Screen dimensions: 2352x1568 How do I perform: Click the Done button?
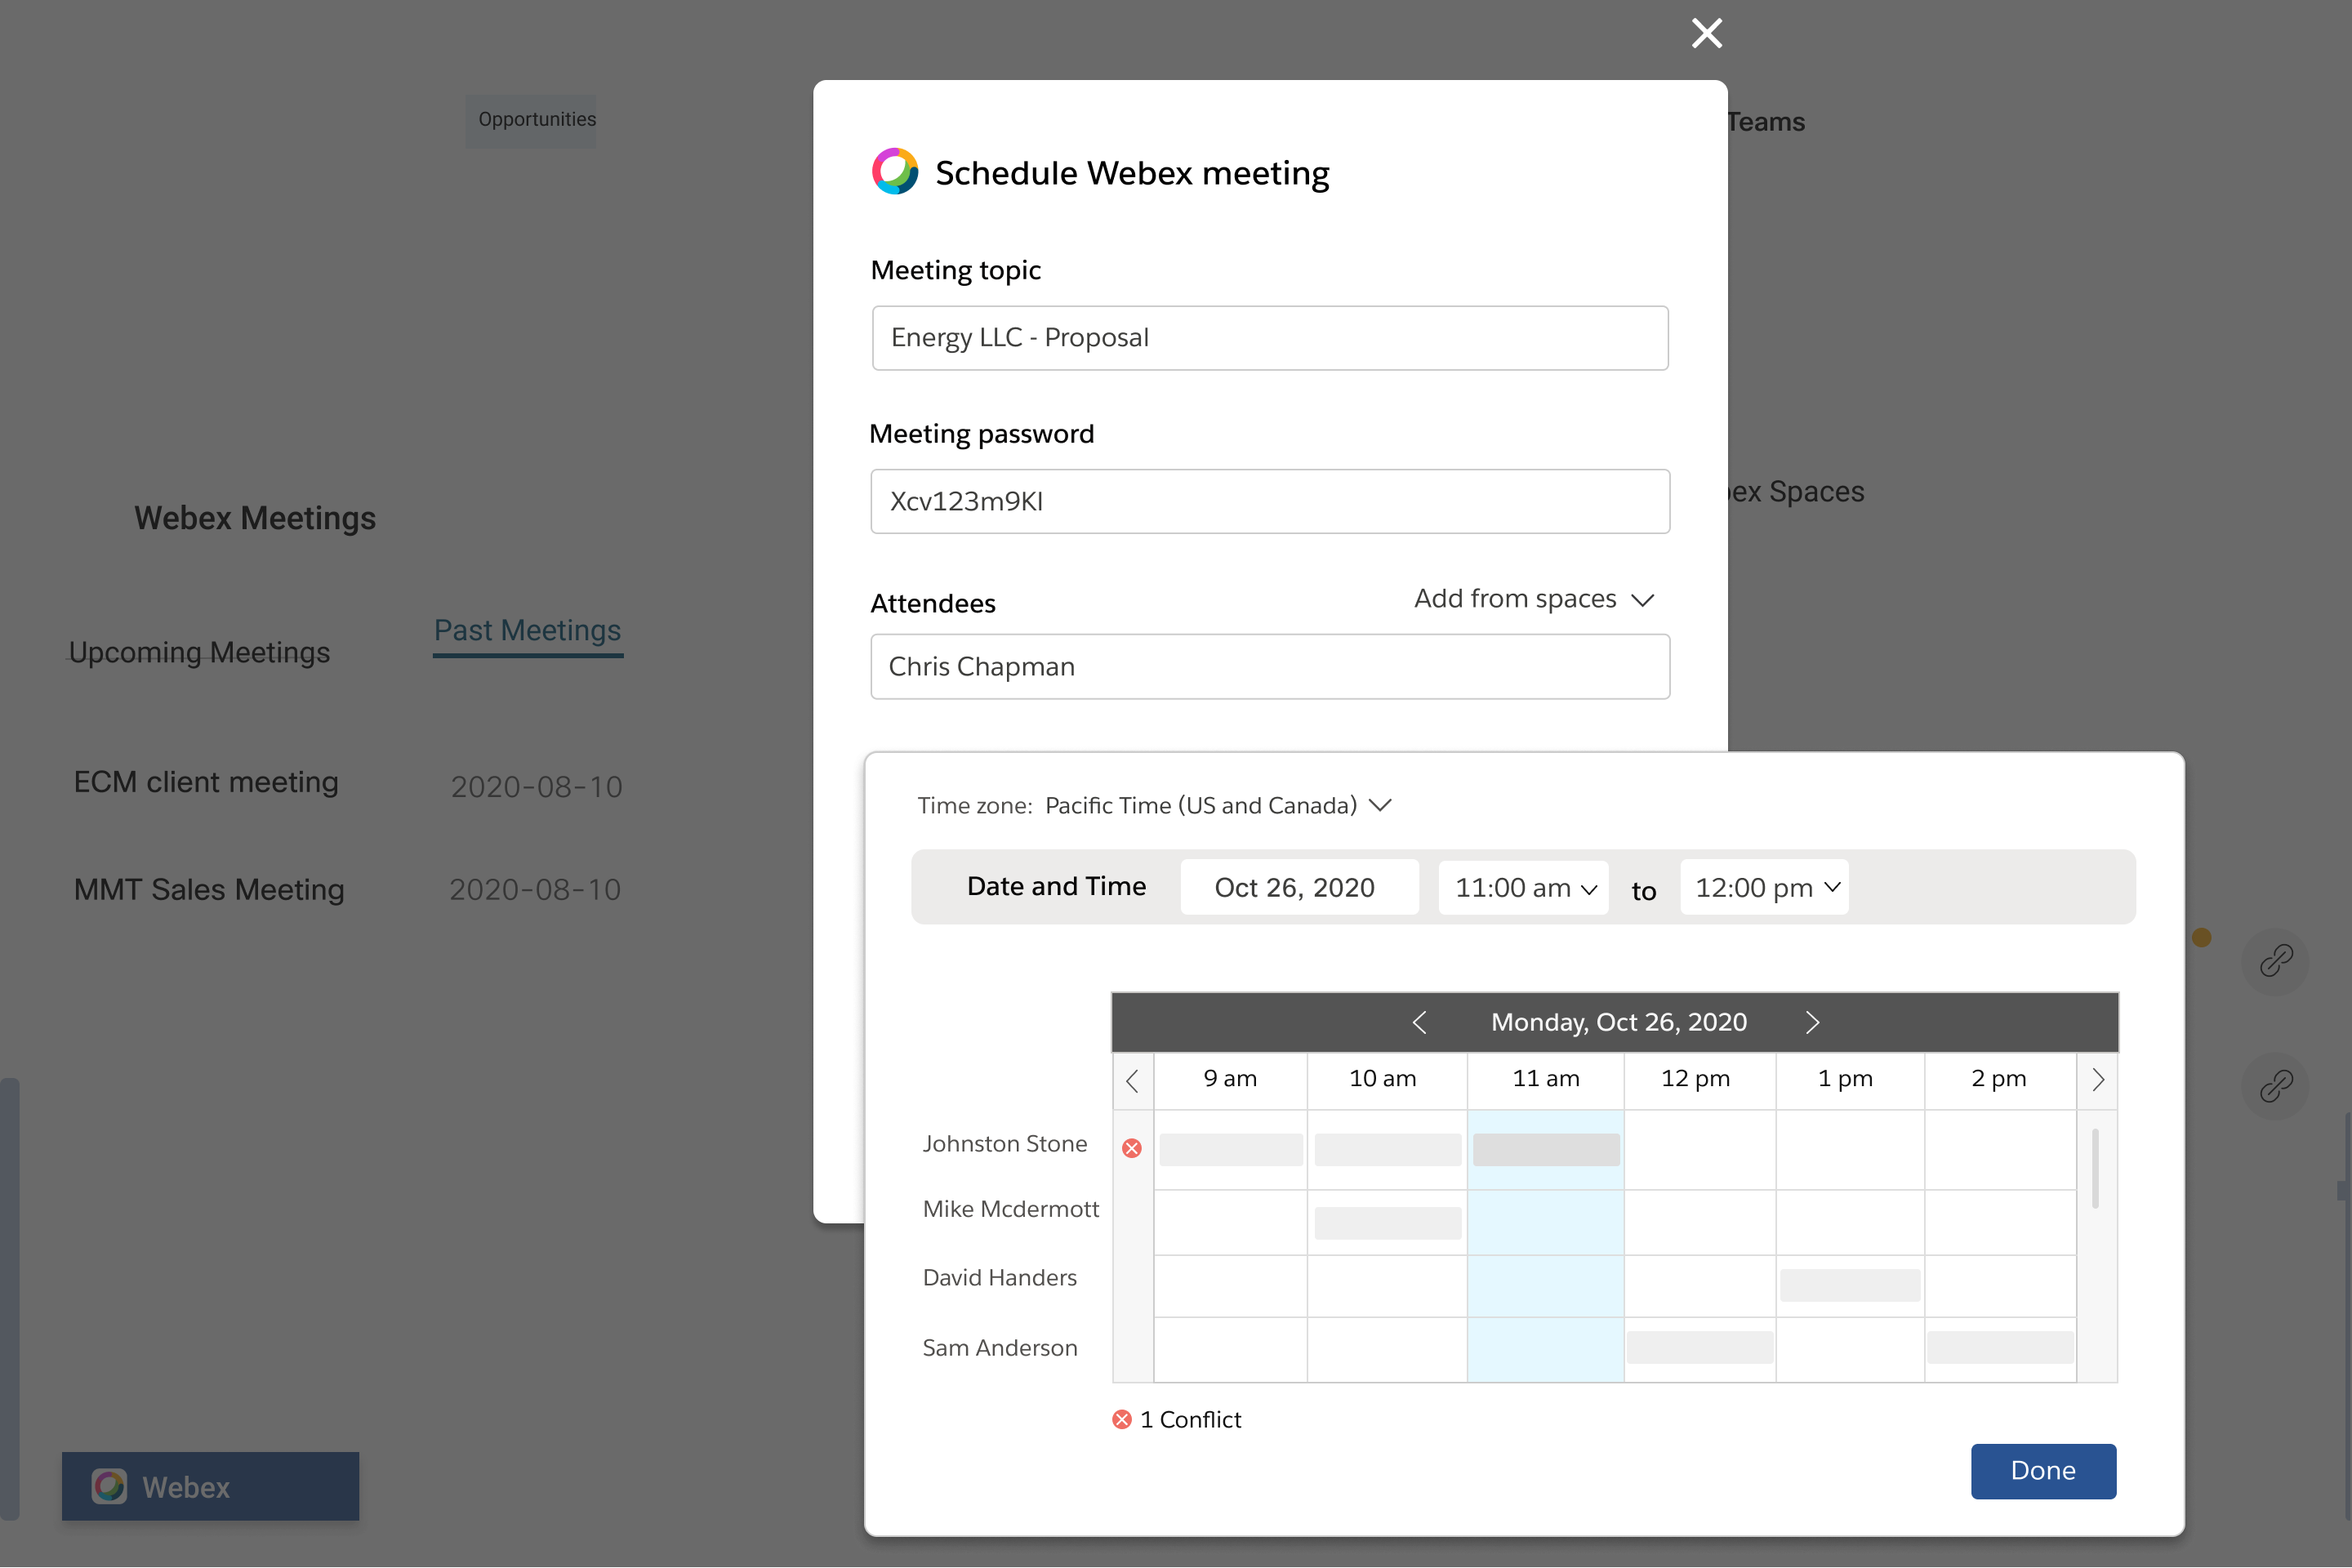2043,1470
